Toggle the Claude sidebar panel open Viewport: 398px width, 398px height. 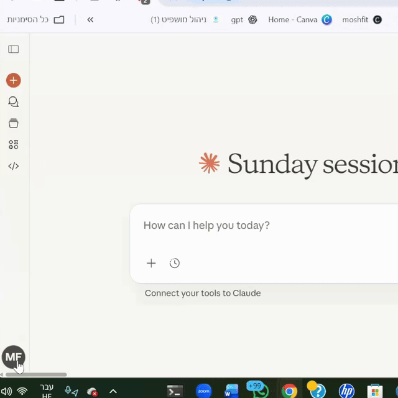14,49
